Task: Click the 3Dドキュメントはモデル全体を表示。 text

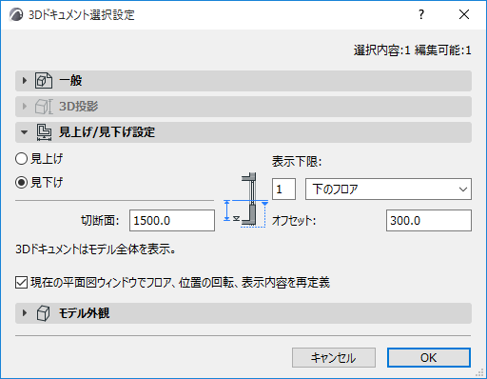Action: click(95, 249)
